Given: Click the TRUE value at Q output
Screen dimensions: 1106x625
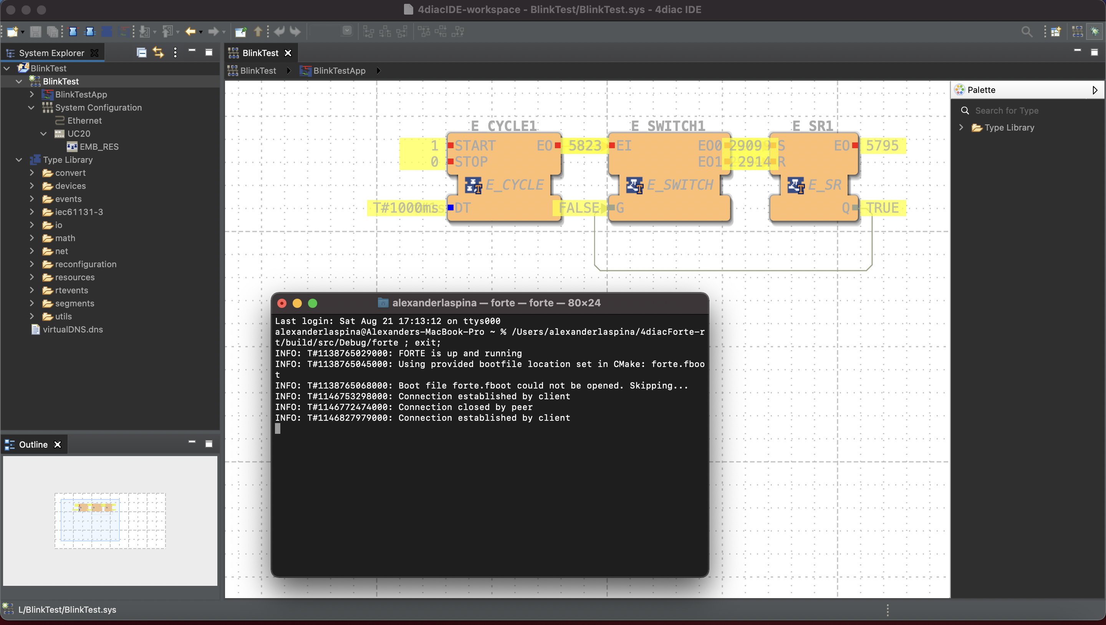Looking at the screenshot, I should (882, 208).
